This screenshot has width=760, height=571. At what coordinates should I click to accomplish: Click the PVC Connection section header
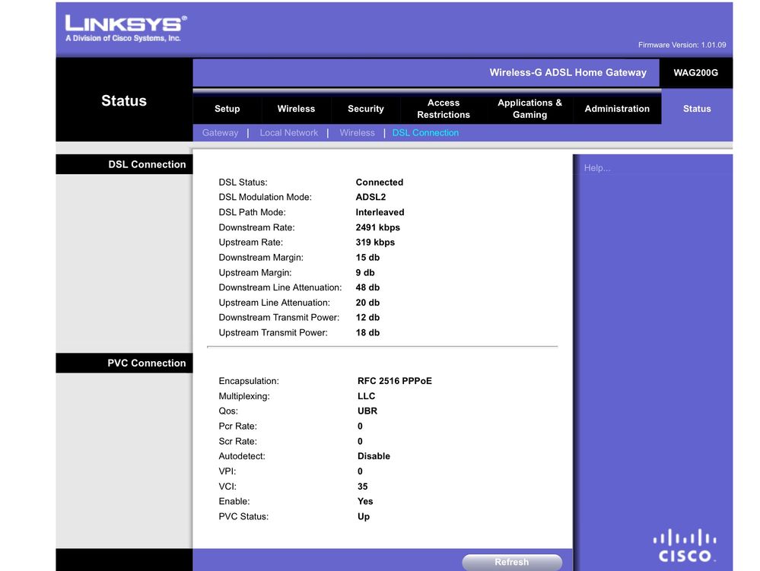pyautogui.click(x=124, y=363)
